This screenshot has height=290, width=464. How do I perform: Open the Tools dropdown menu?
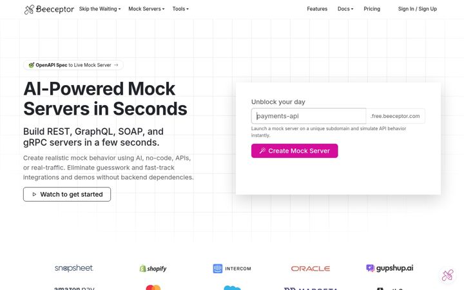point(180,9)
